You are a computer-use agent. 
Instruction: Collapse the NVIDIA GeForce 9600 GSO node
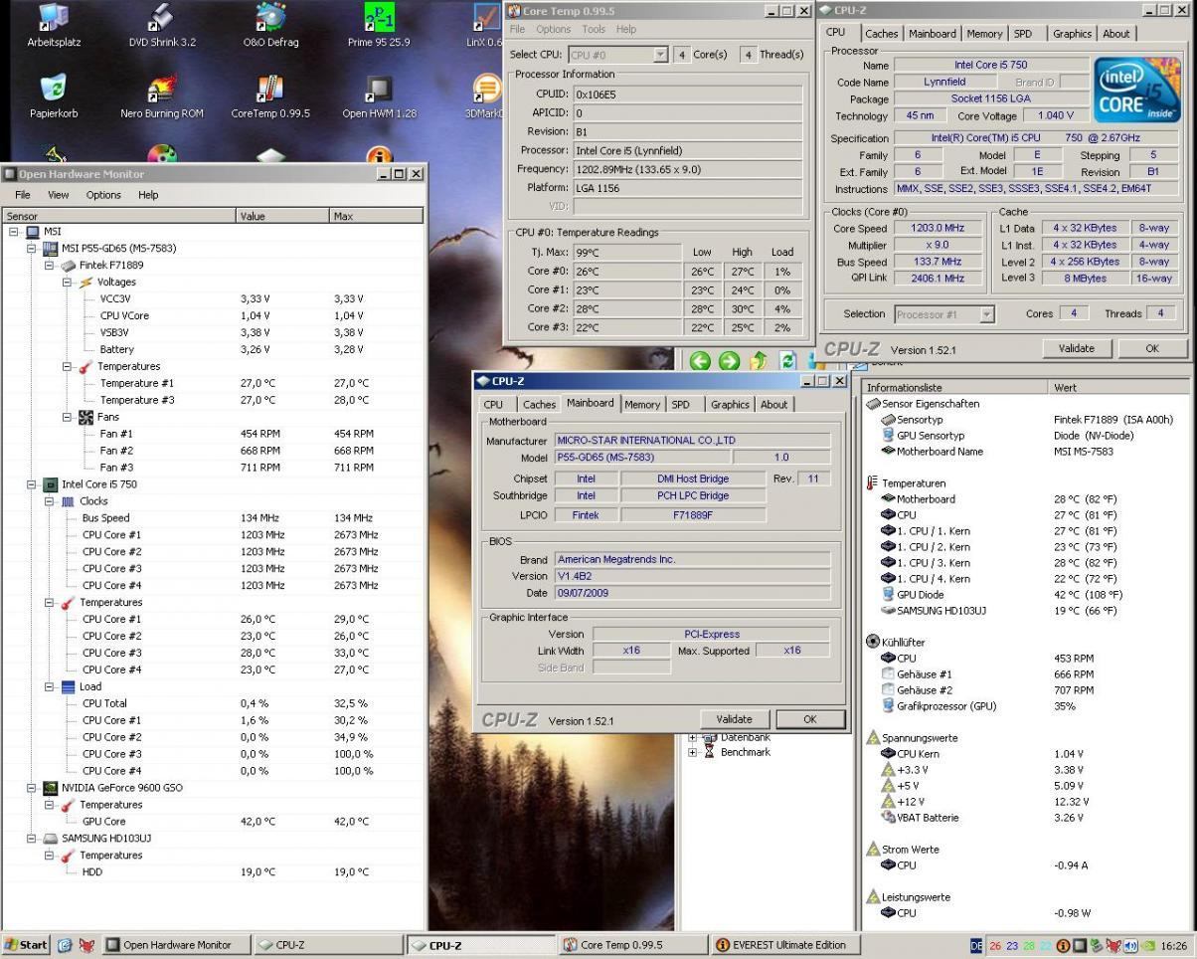(x=32, y=788)
